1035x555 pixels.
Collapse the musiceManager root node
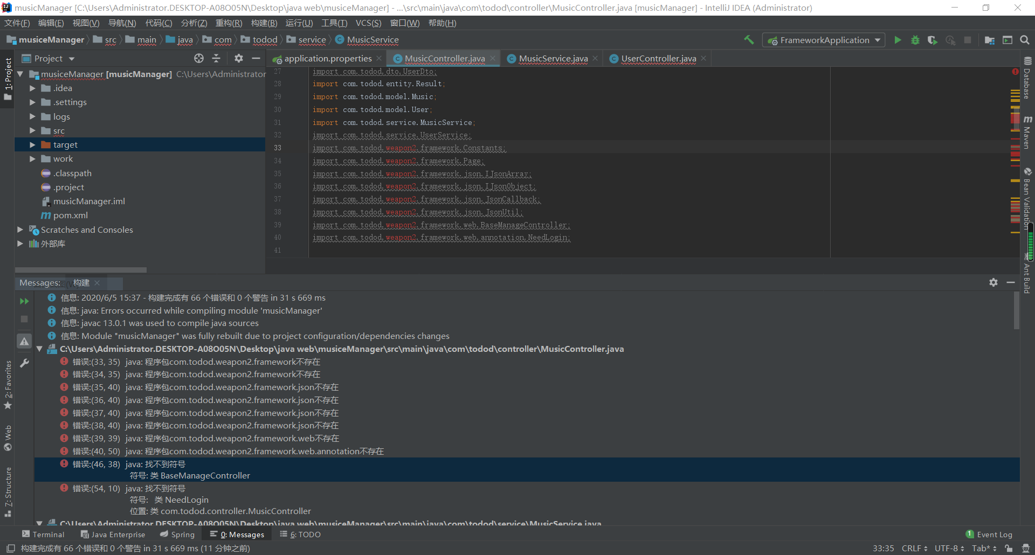[20, 74]
